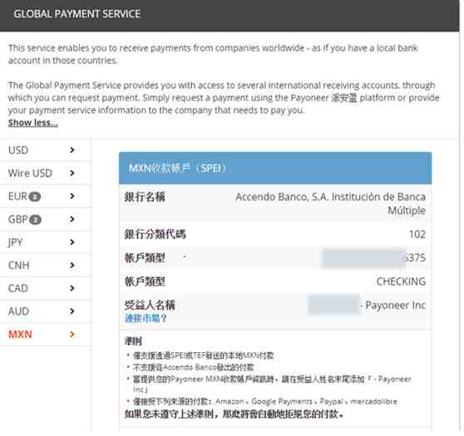
Task: Click the EUR account count badge
Action: point(35,197)
